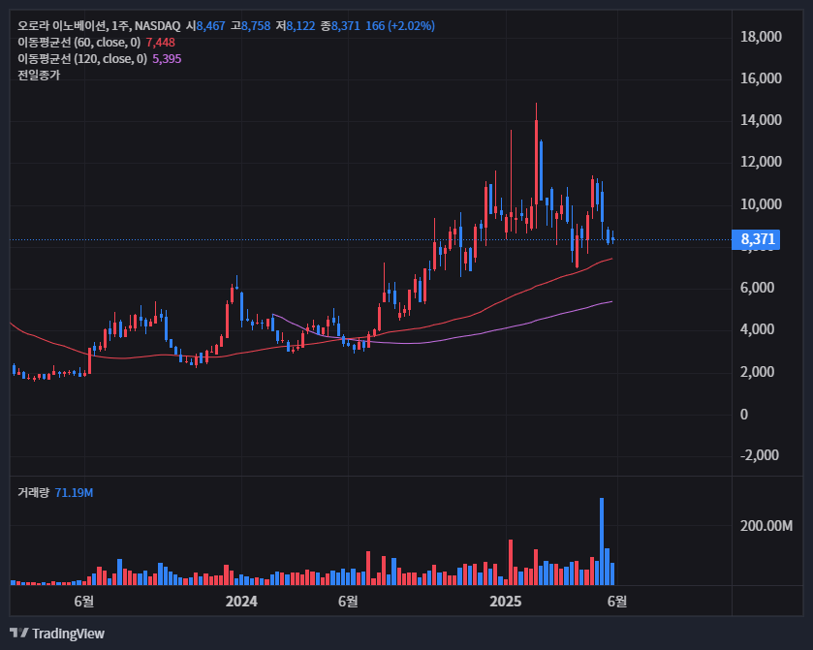The image size is (813, 650).
Task: Click the 12,000 price axis label
Action: pos(761,162)
